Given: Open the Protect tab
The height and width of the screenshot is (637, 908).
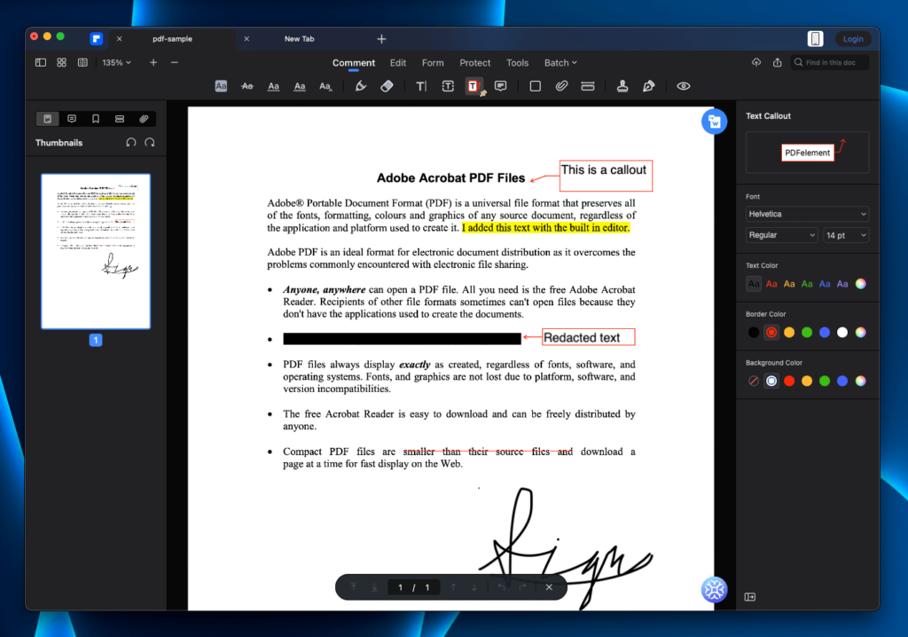Looking at the screenshot, I should pyautogui.click(x=475, y=63).
